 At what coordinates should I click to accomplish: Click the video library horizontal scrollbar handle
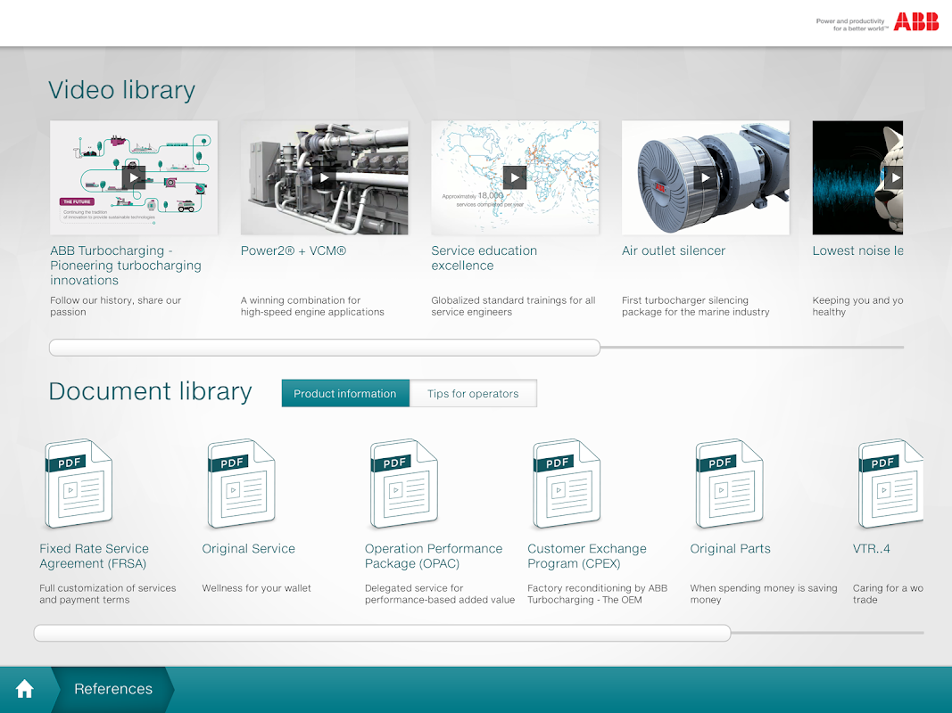point(324,348)
